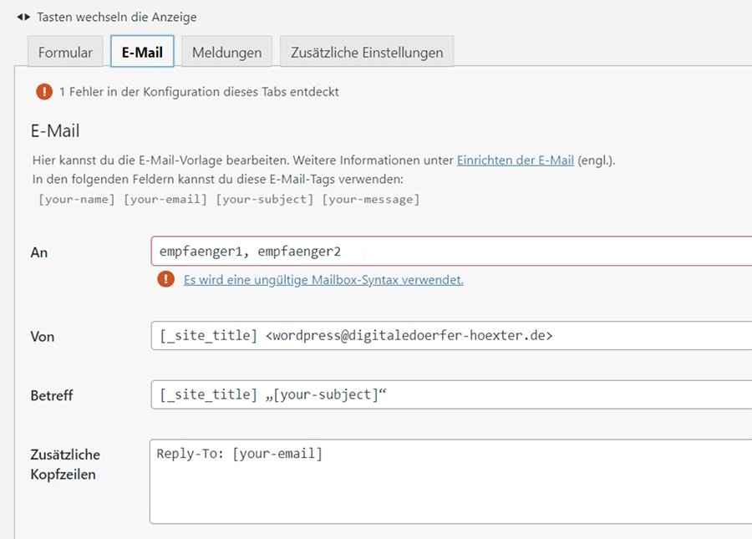
Task: Click the [your-name] mail tag
Action: pyautogui.click(x=77, y=199)
